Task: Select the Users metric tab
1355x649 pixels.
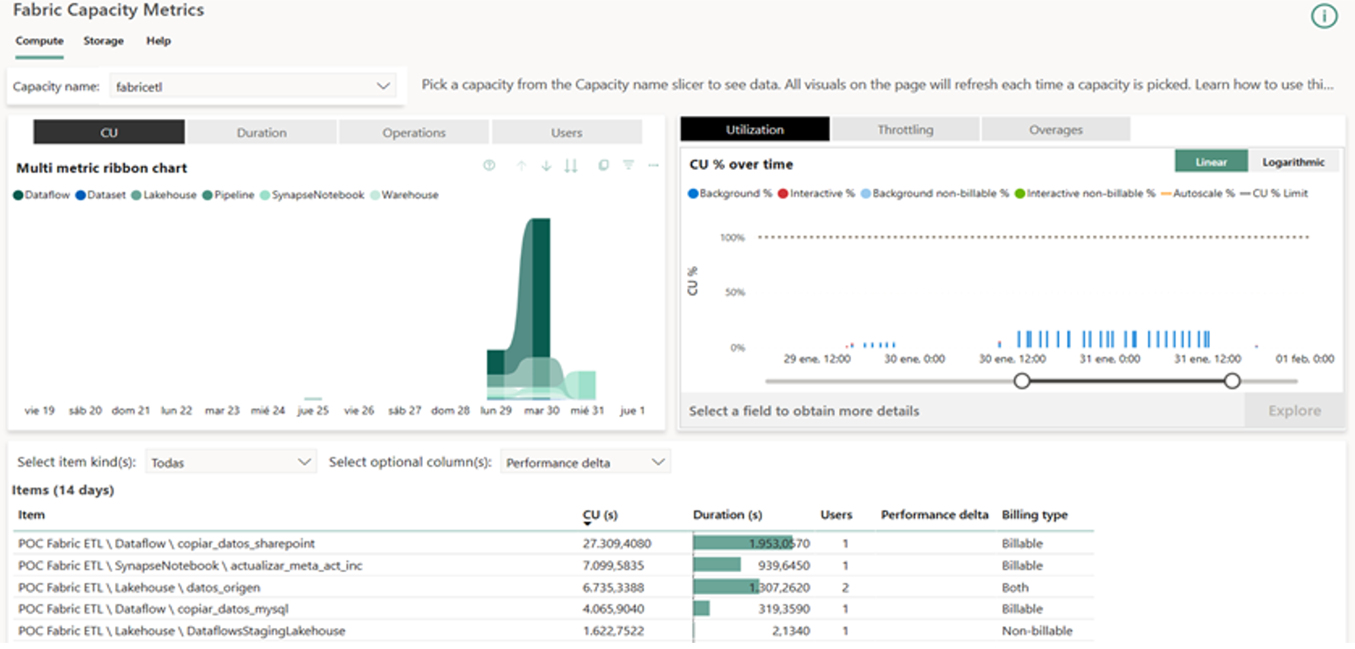Action: point(567,132)
